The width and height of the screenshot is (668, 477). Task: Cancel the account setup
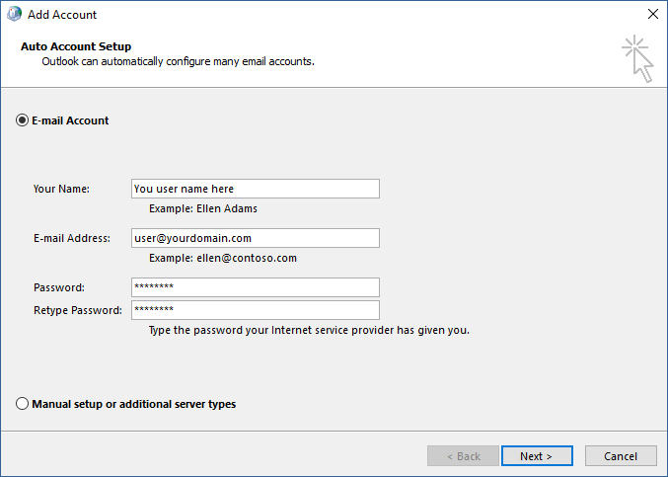click(x=620, y=456)
